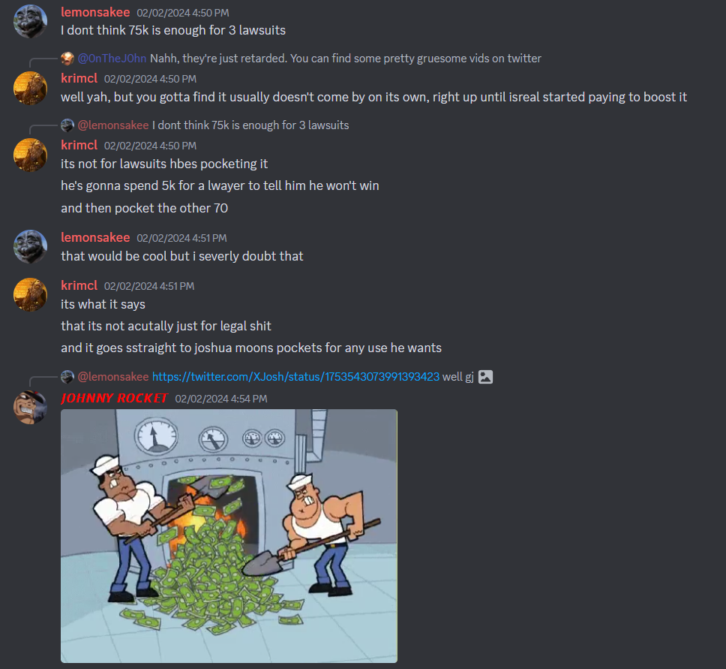Screen dimensions: 726x669
Task: Click small OnTheJ0hn reply avatar icon
Action: (67, 59)
